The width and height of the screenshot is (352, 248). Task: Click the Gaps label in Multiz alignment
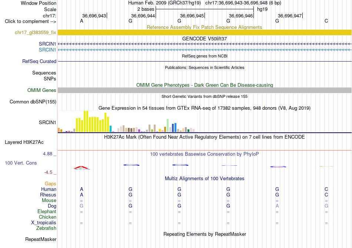coord(50,184)
